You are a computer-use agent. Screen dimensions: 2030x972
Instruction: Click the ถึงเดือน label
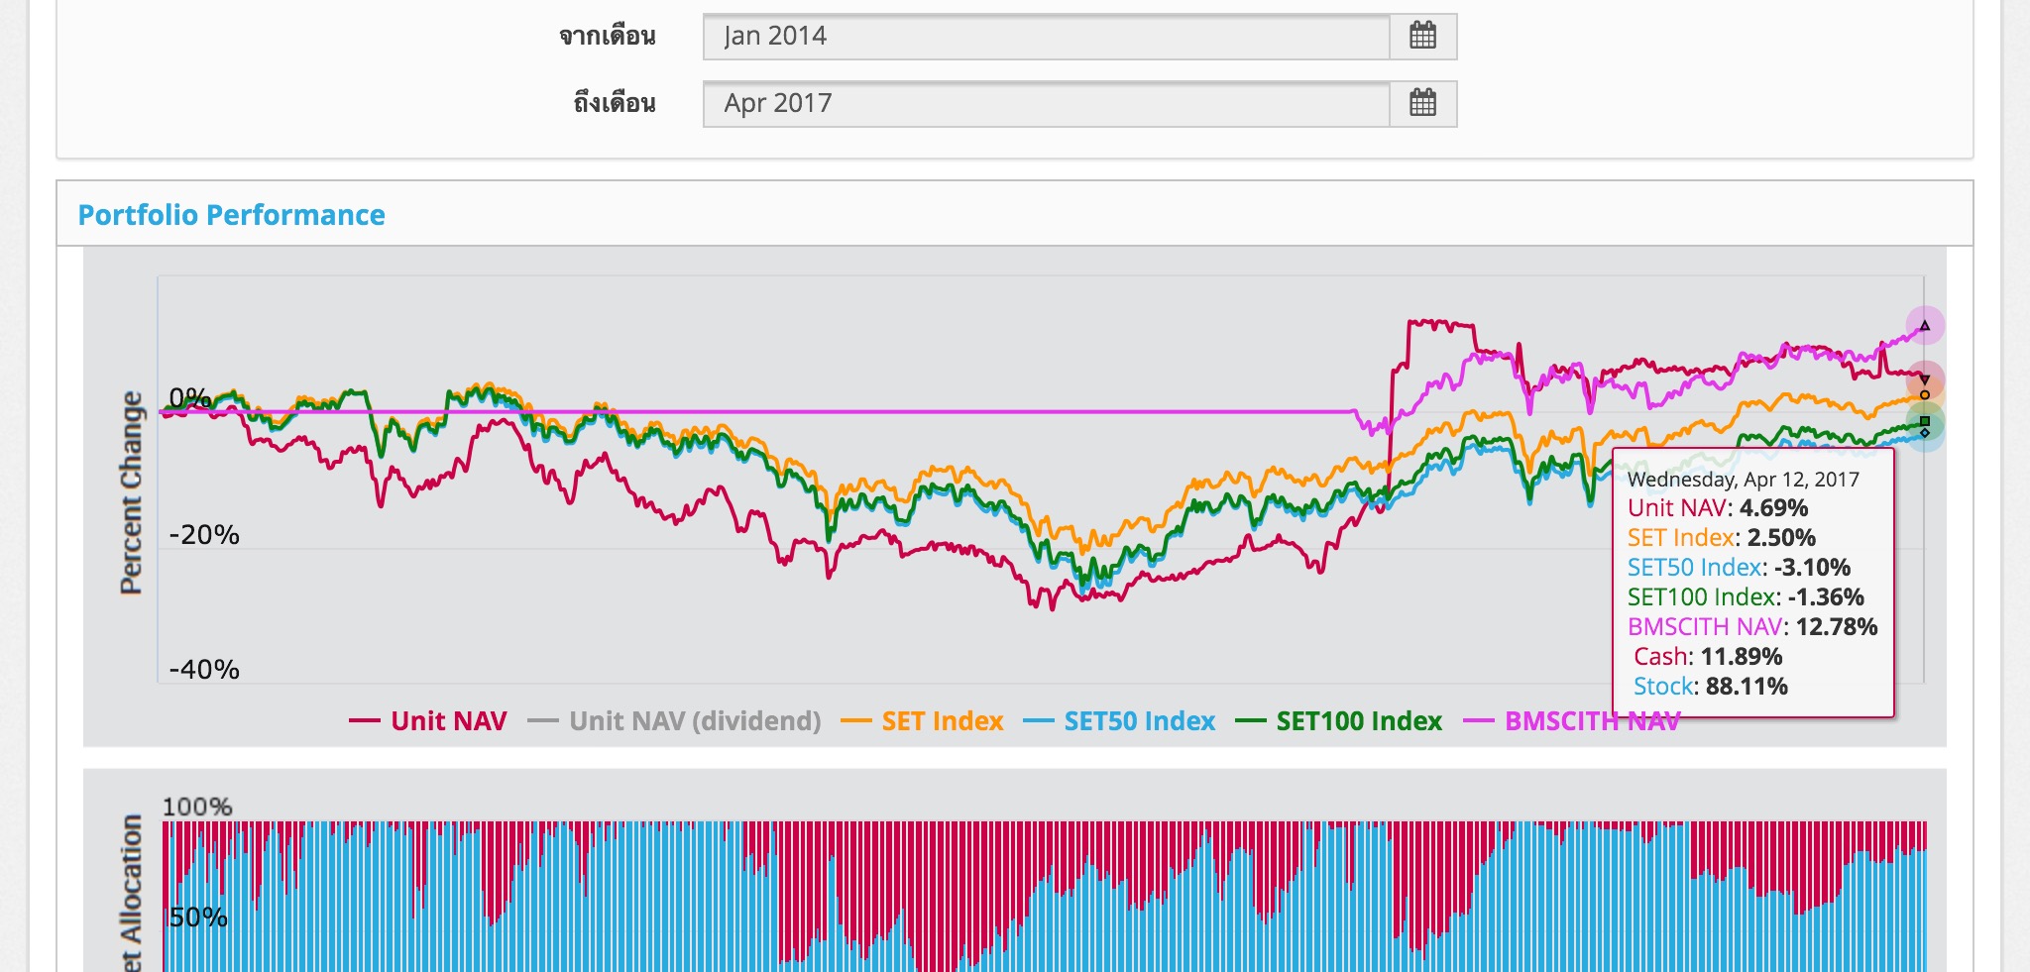[x=615, y=103]
